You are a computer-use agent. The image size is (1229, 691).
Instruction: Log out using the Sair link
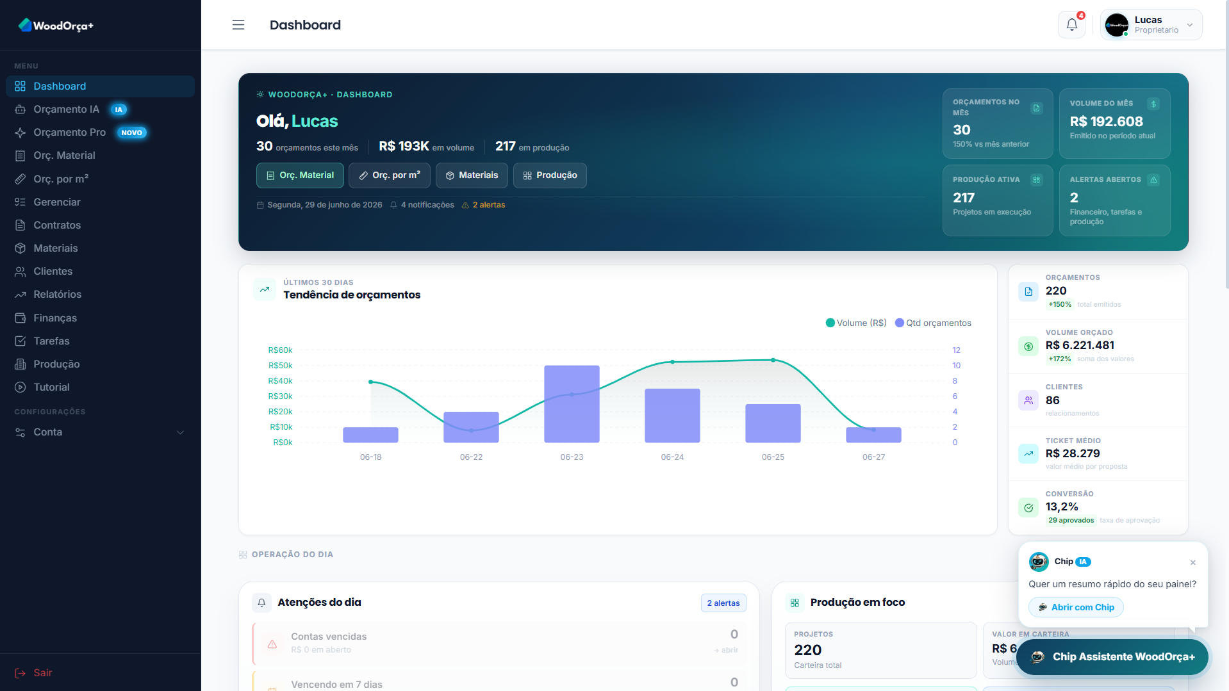pos(33,673)
